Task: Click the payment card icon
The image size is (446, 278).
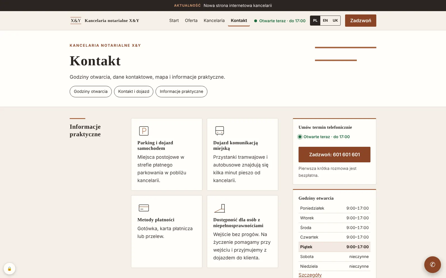Action: [x=144, y=208]
